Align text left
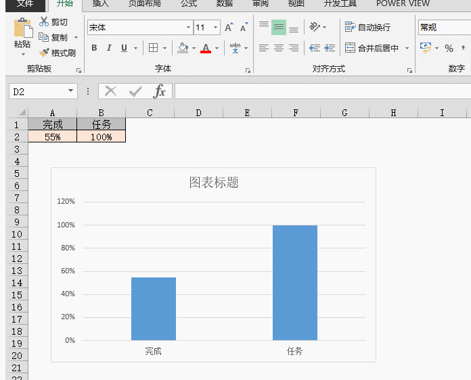 point(264,48)
